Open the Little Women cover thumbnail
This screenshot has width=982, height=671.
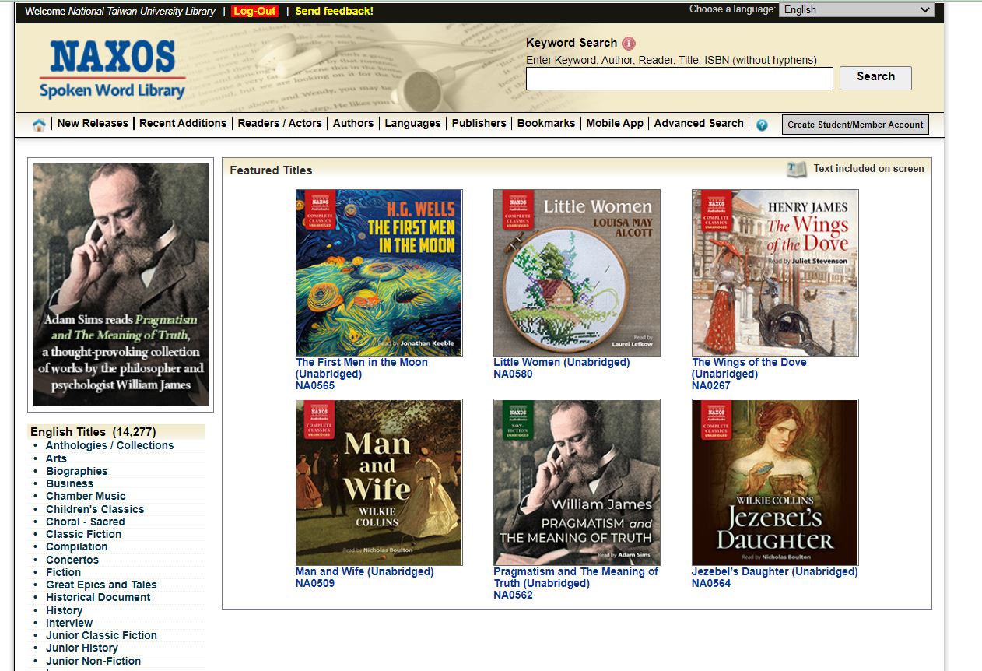point(577,272)
